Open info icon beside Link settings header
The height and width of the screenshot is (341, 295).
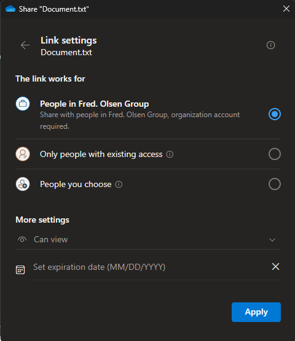click(270, 45)
